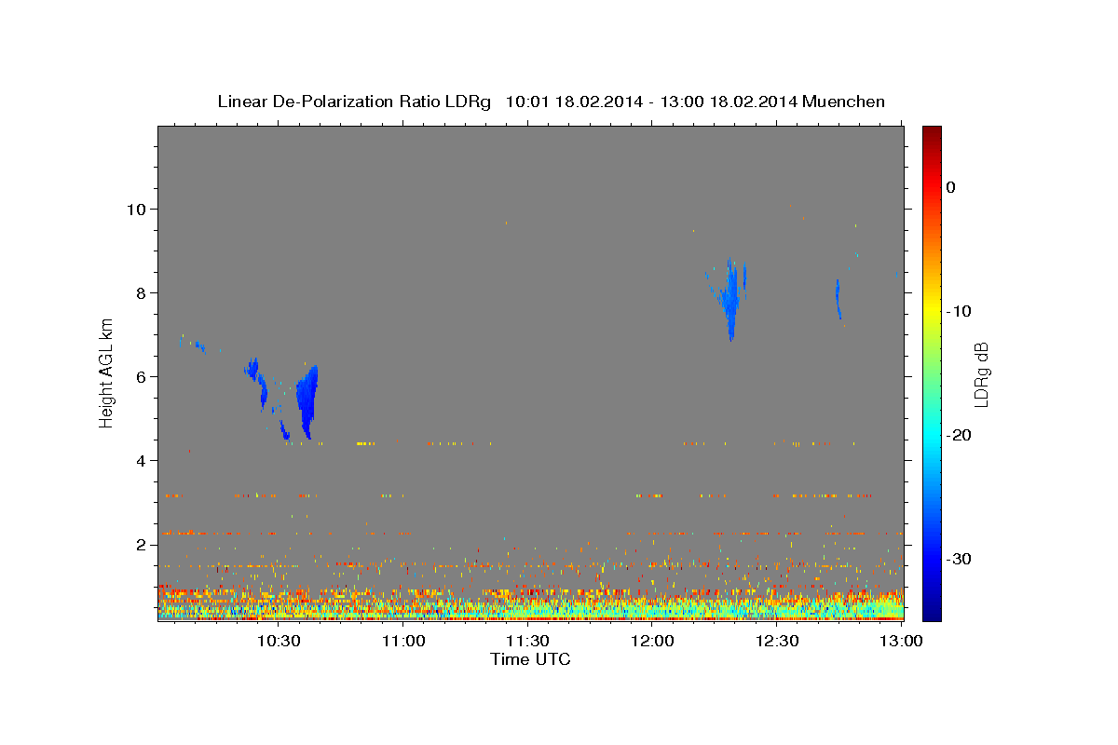Screen dimensions: 1118x745
Task: Click the height tick label 4
Action: [143, 461]
